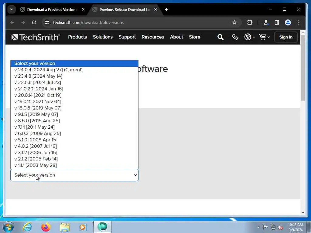Open the globe language selector

pyautogui.click(x=250, y=37)
